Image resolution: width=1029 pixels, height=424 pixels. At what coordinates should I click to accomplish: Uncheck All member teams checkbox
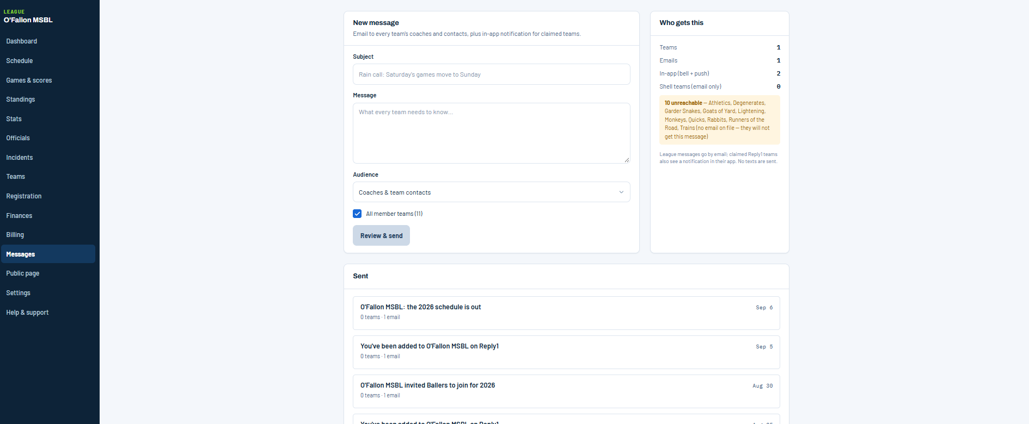(x=357, y=214)
